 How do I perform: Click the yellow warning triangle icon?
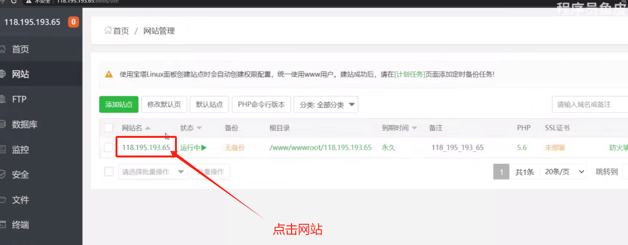coord(109,74)
